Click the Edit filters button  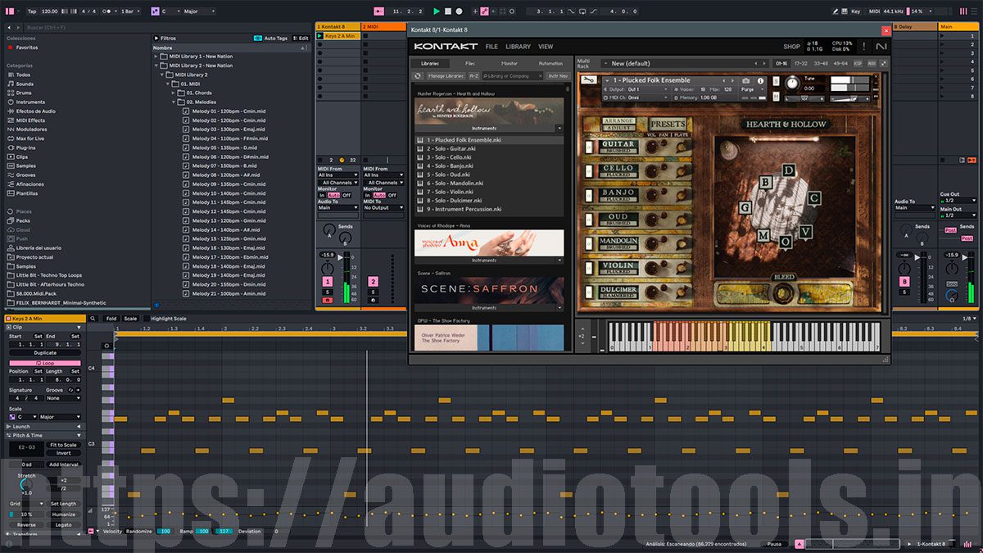[x=301, y=38]
